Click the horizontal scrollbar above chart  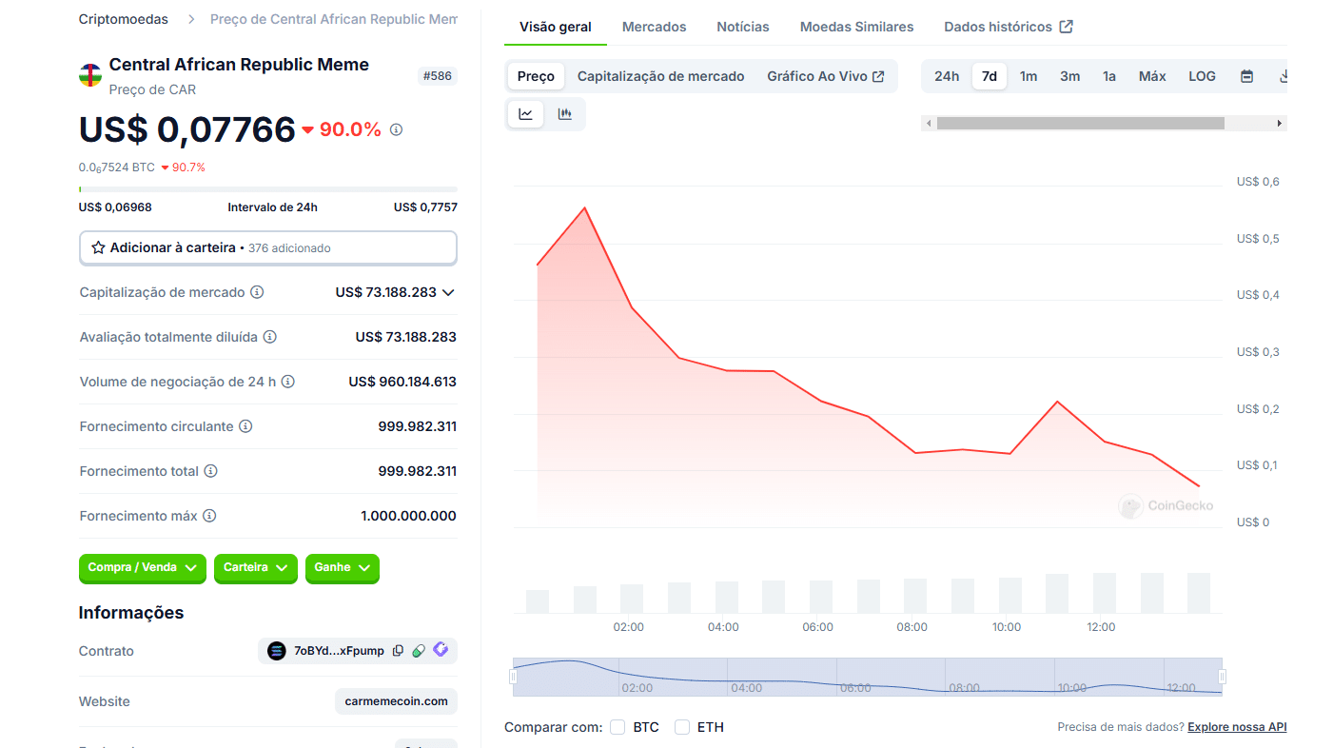[1080, 123]
